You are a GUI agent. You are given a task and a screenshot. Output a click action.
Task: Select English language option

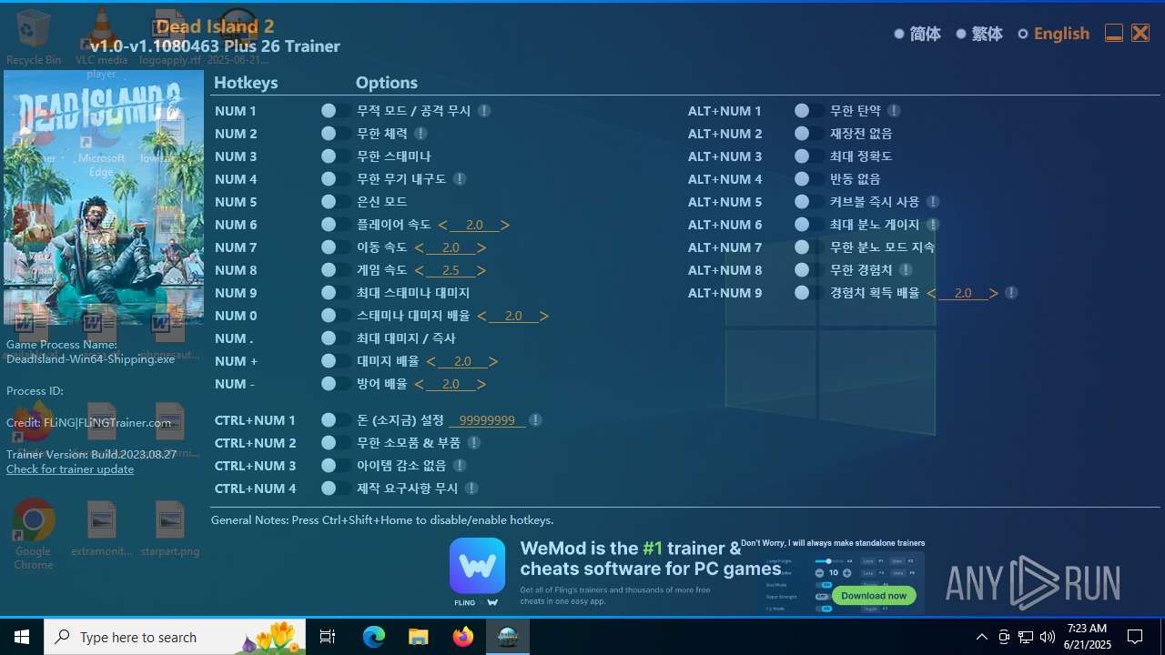pos(1053,34)
